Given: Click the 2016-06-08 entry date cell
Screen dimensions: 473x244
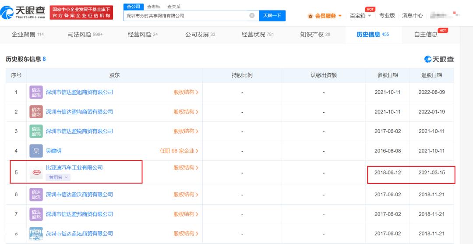Looking at the screenshot, I should tap(388, 151).
